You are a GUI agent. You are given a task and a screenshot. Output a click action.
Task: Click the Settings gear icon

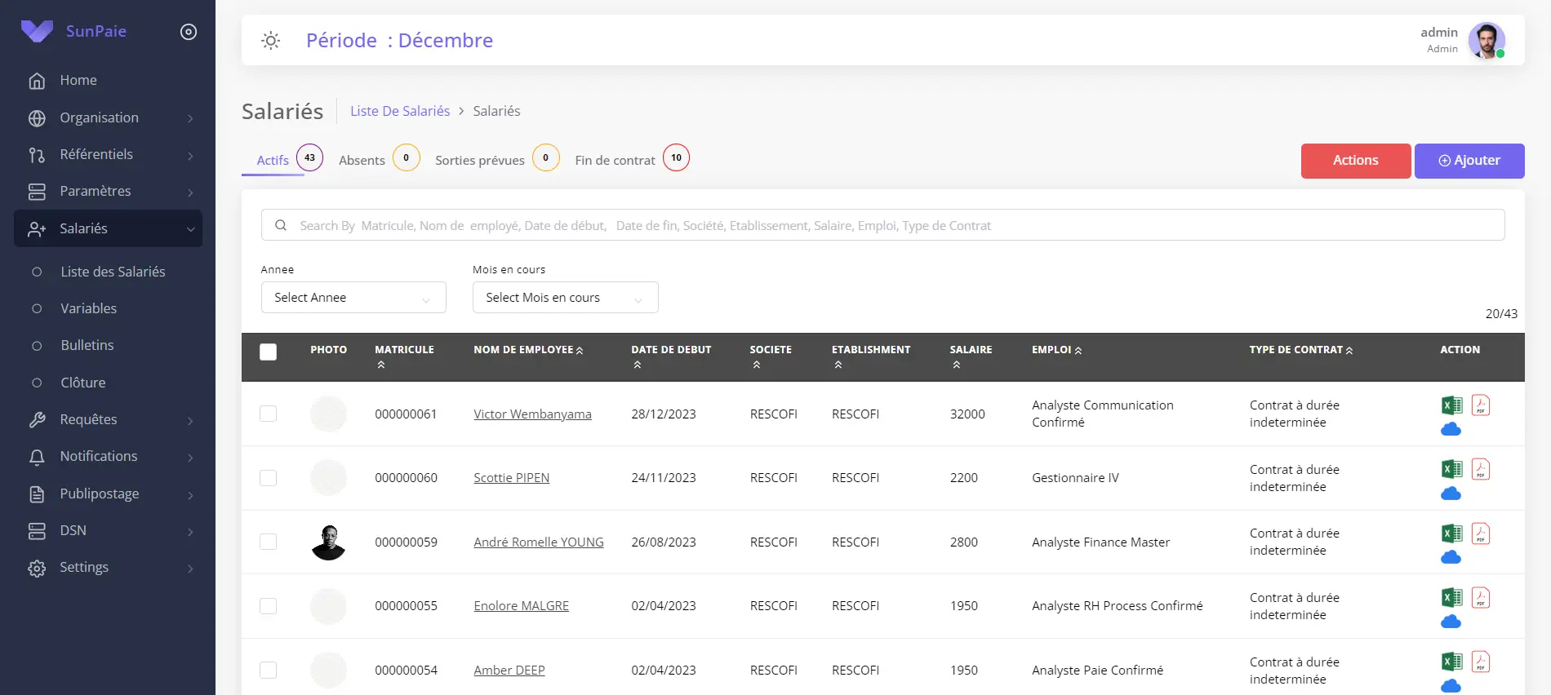(37, 569)
